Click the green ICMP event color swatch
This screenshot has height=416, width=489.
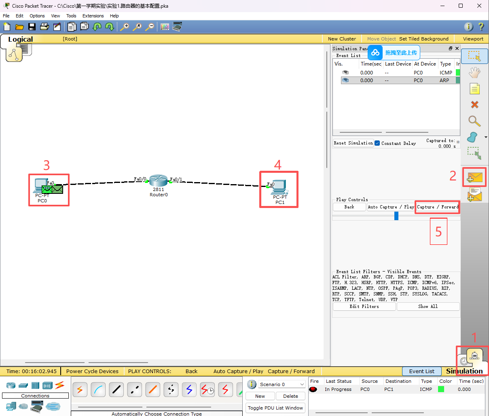click(x=458, y=72)
